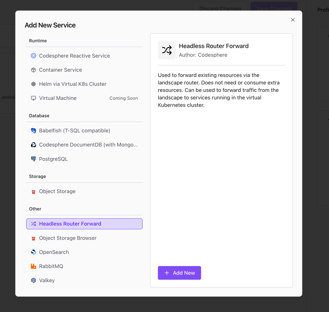Select the highlighted Headless Router Forward item
The height and width of the screenshot is (312, 329).
pos(84,224)
